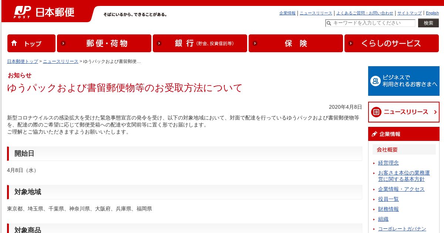The height and width of the screenshot is (233, 444).
Task: Click the magnifier icon in search box
Action: [x=329, y=23]
